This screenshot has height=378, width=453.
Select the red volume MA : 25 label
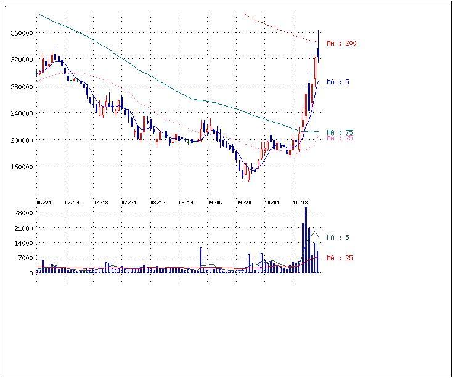point(340,257)
